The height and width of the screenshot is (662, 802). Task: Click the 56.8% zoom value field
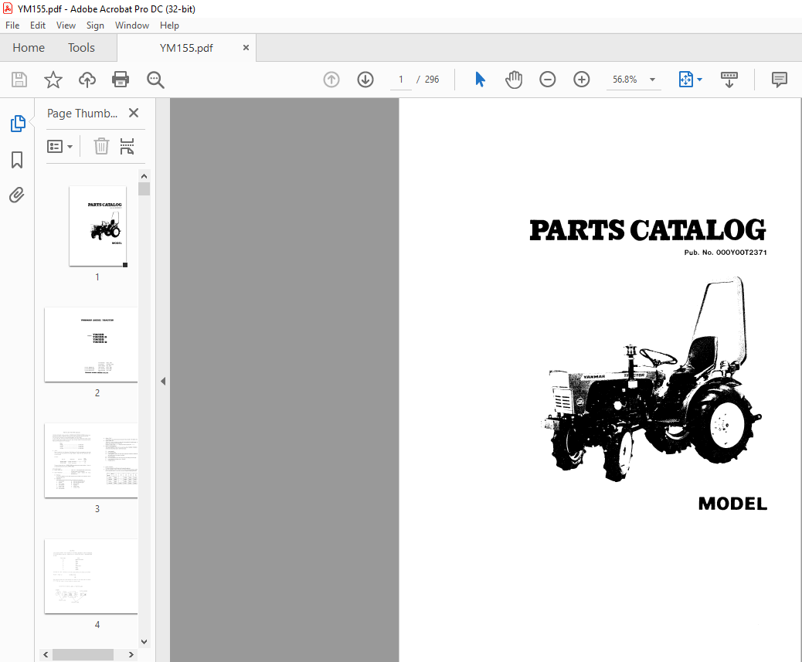625,80
